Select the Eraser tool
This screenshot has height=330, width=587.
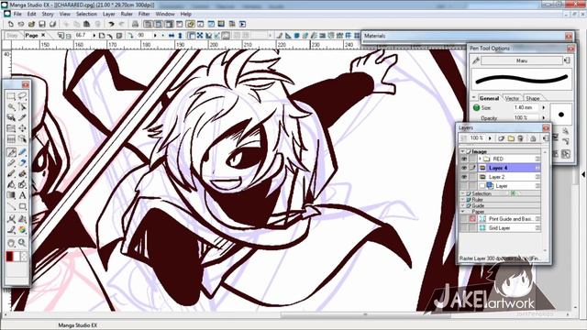point(22,163)
